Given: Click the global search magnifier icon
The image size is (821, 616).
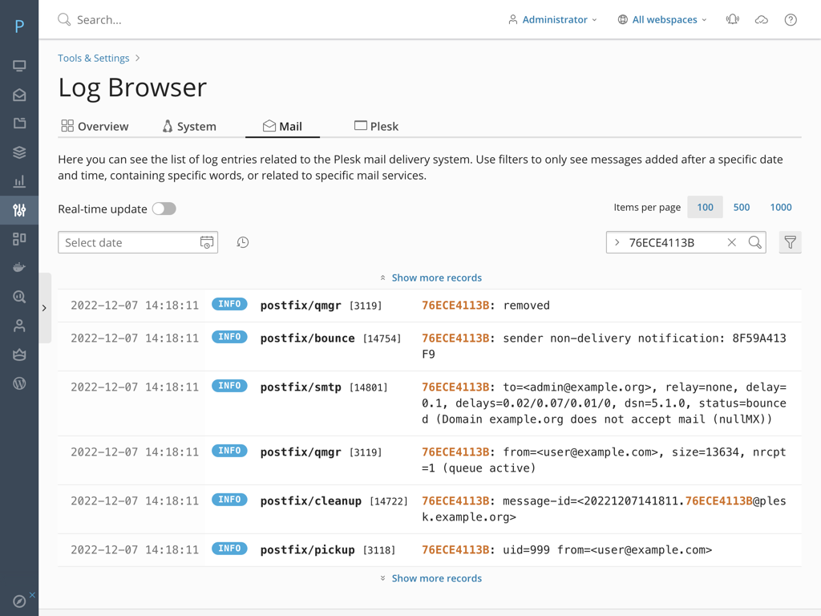Looking at the screenshot, I should pyautogui.click(x=64, y=20).
